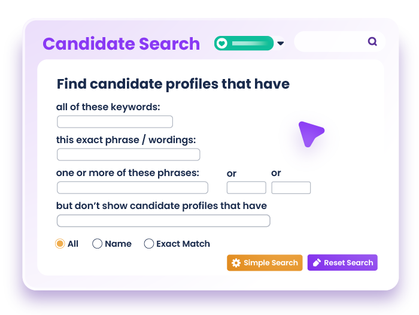
Task: Focus the don't show candidate profiles field
Action: [163, 221]
